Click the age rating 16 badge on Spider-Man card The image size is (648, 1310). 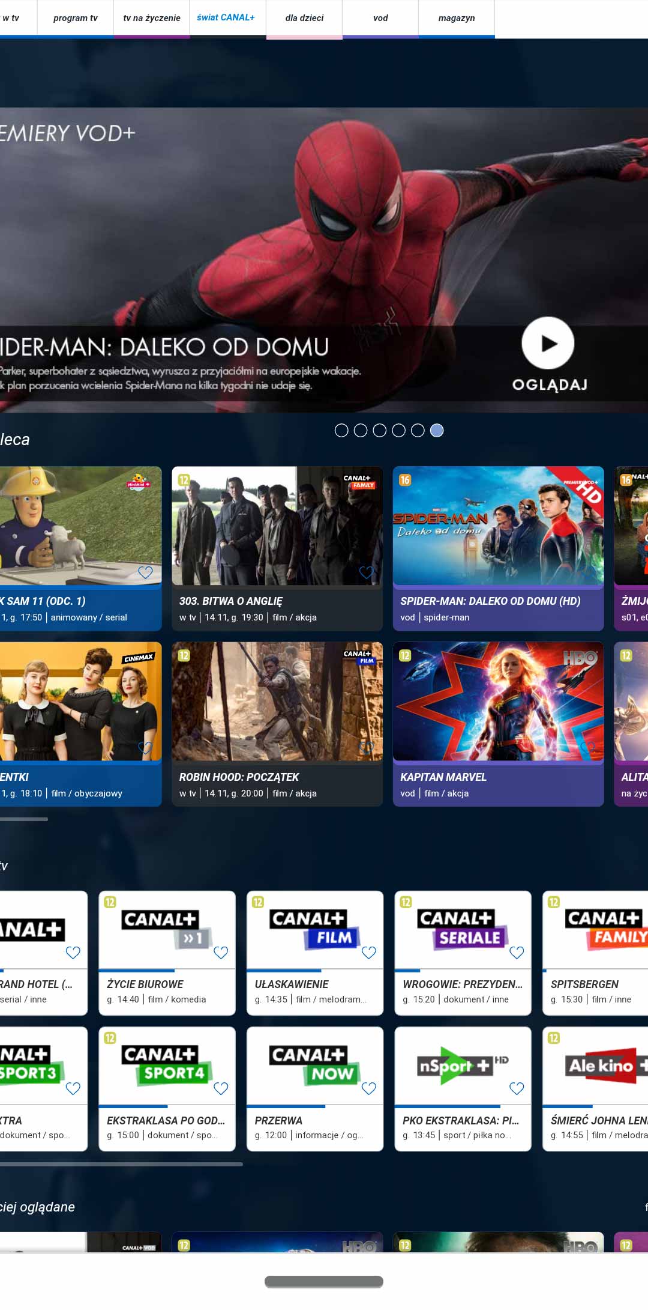point(405,480)
